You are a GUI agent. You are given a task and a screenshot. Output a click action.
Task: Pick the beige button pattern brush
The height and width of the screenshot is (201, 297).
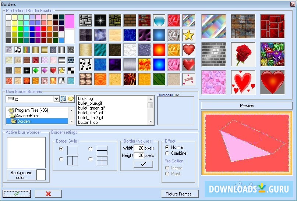click(x=86, y=79)
